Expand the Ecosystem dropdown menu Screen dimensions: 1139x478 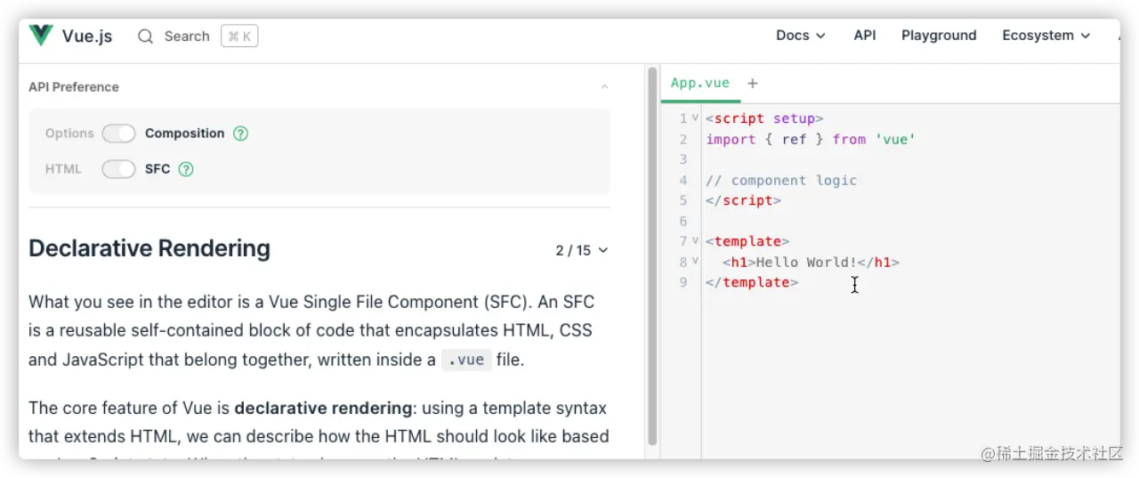coord(1046,36)
